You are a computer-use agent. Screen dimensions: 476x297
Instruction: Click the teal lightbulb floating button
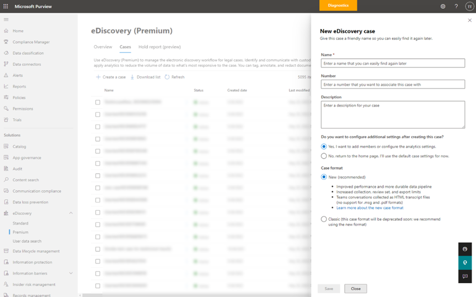(x=465, y=263)
